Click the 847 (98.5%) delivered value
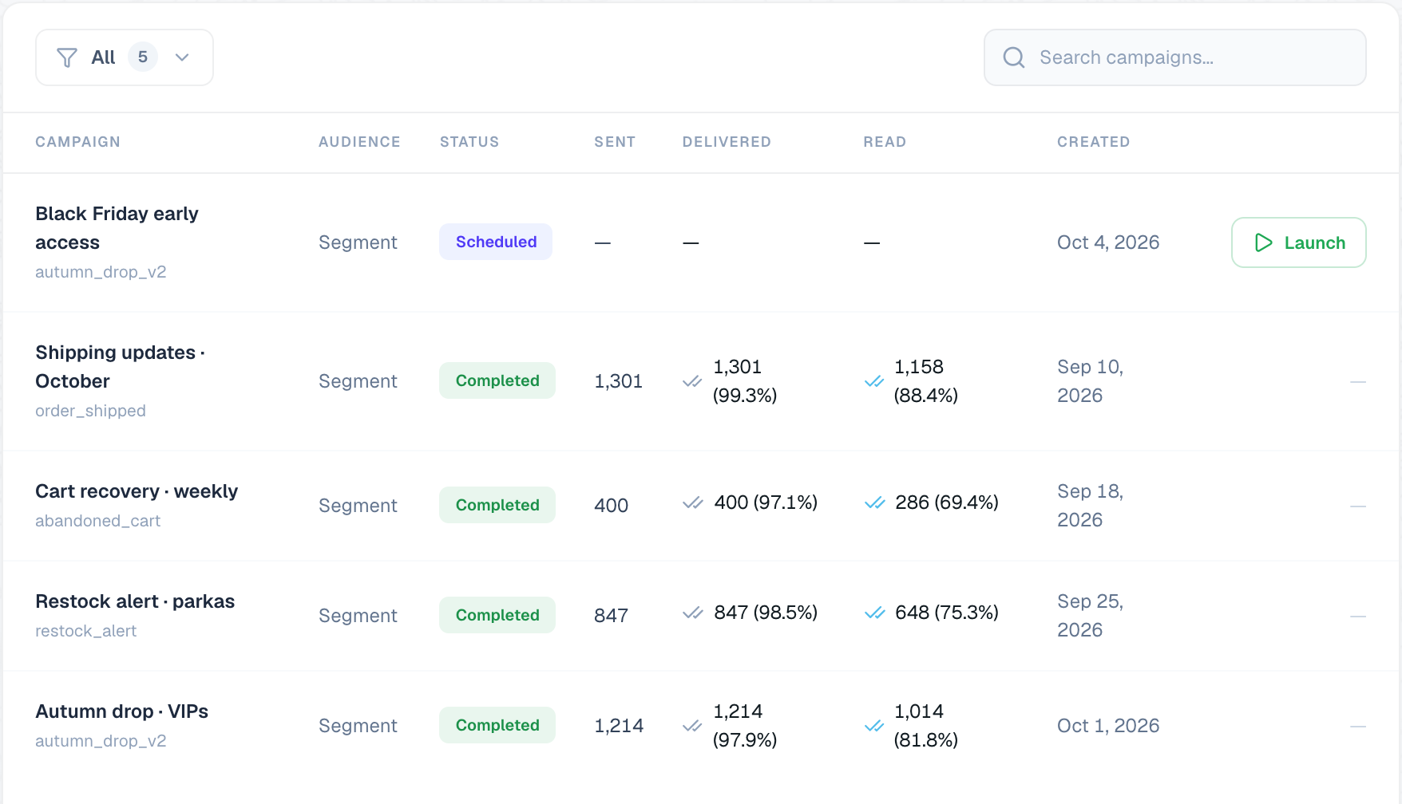Viewport: 1402px width, 804px height. click(766, 613)
